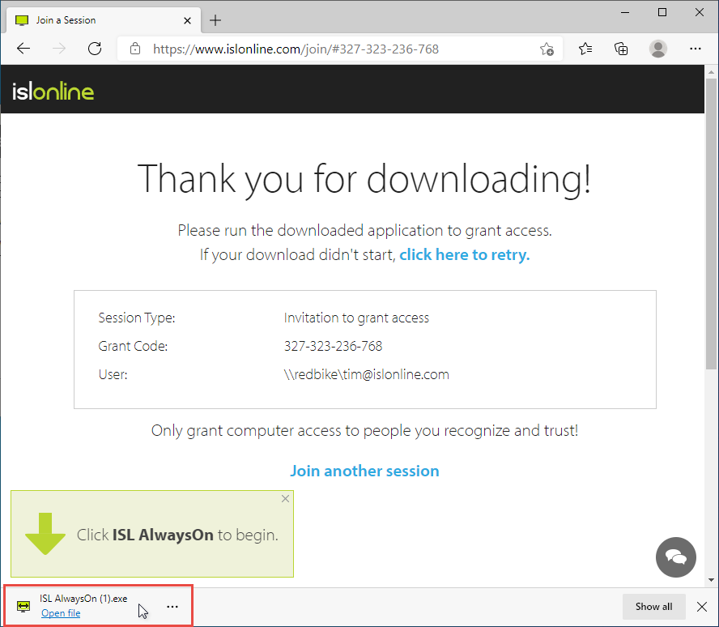Viewport: 719px width, 627px height.
Task: Click inside the address bar
Action: [324, 49]
